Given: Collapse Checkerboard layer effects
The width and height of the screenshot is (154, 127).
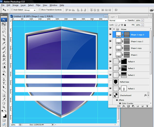Looking at the screenshot, I should coord(148,95).
